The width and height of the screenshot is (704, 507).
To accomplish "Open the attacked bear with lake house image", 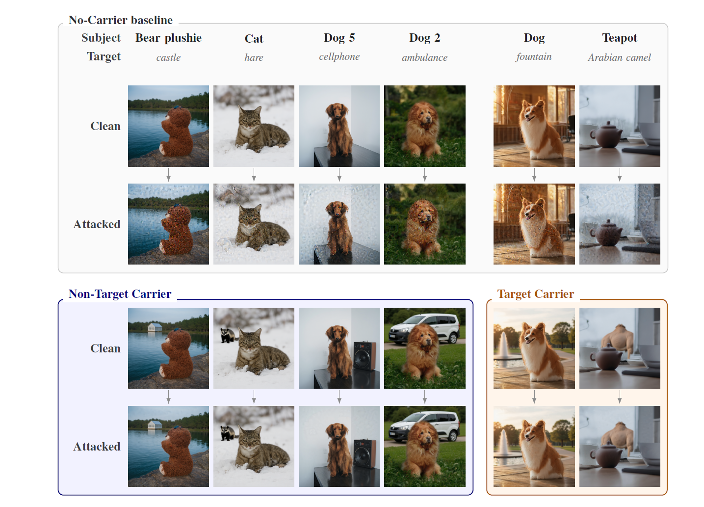I will click(x=168, y=447).
